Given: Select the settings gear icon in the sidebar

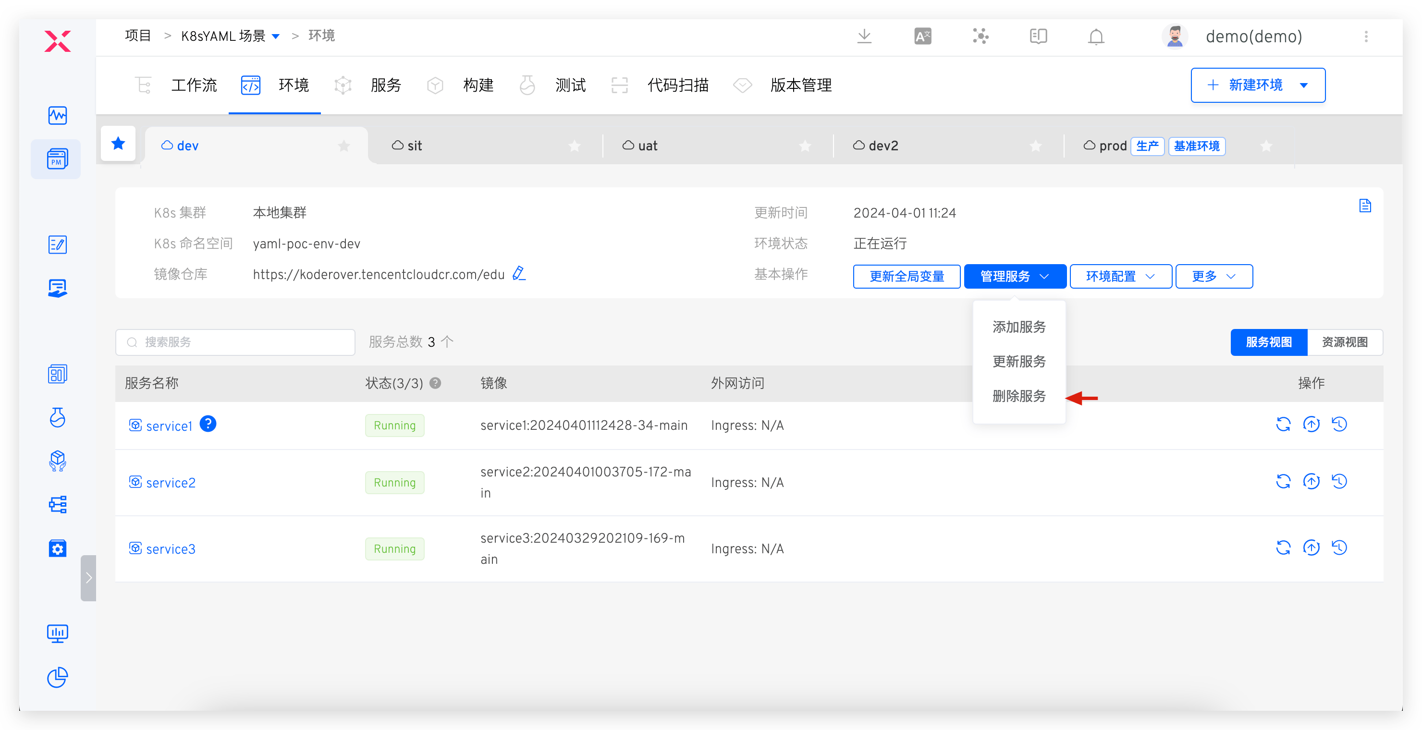Looking at the screenshot, I should (x=58, y=548).
